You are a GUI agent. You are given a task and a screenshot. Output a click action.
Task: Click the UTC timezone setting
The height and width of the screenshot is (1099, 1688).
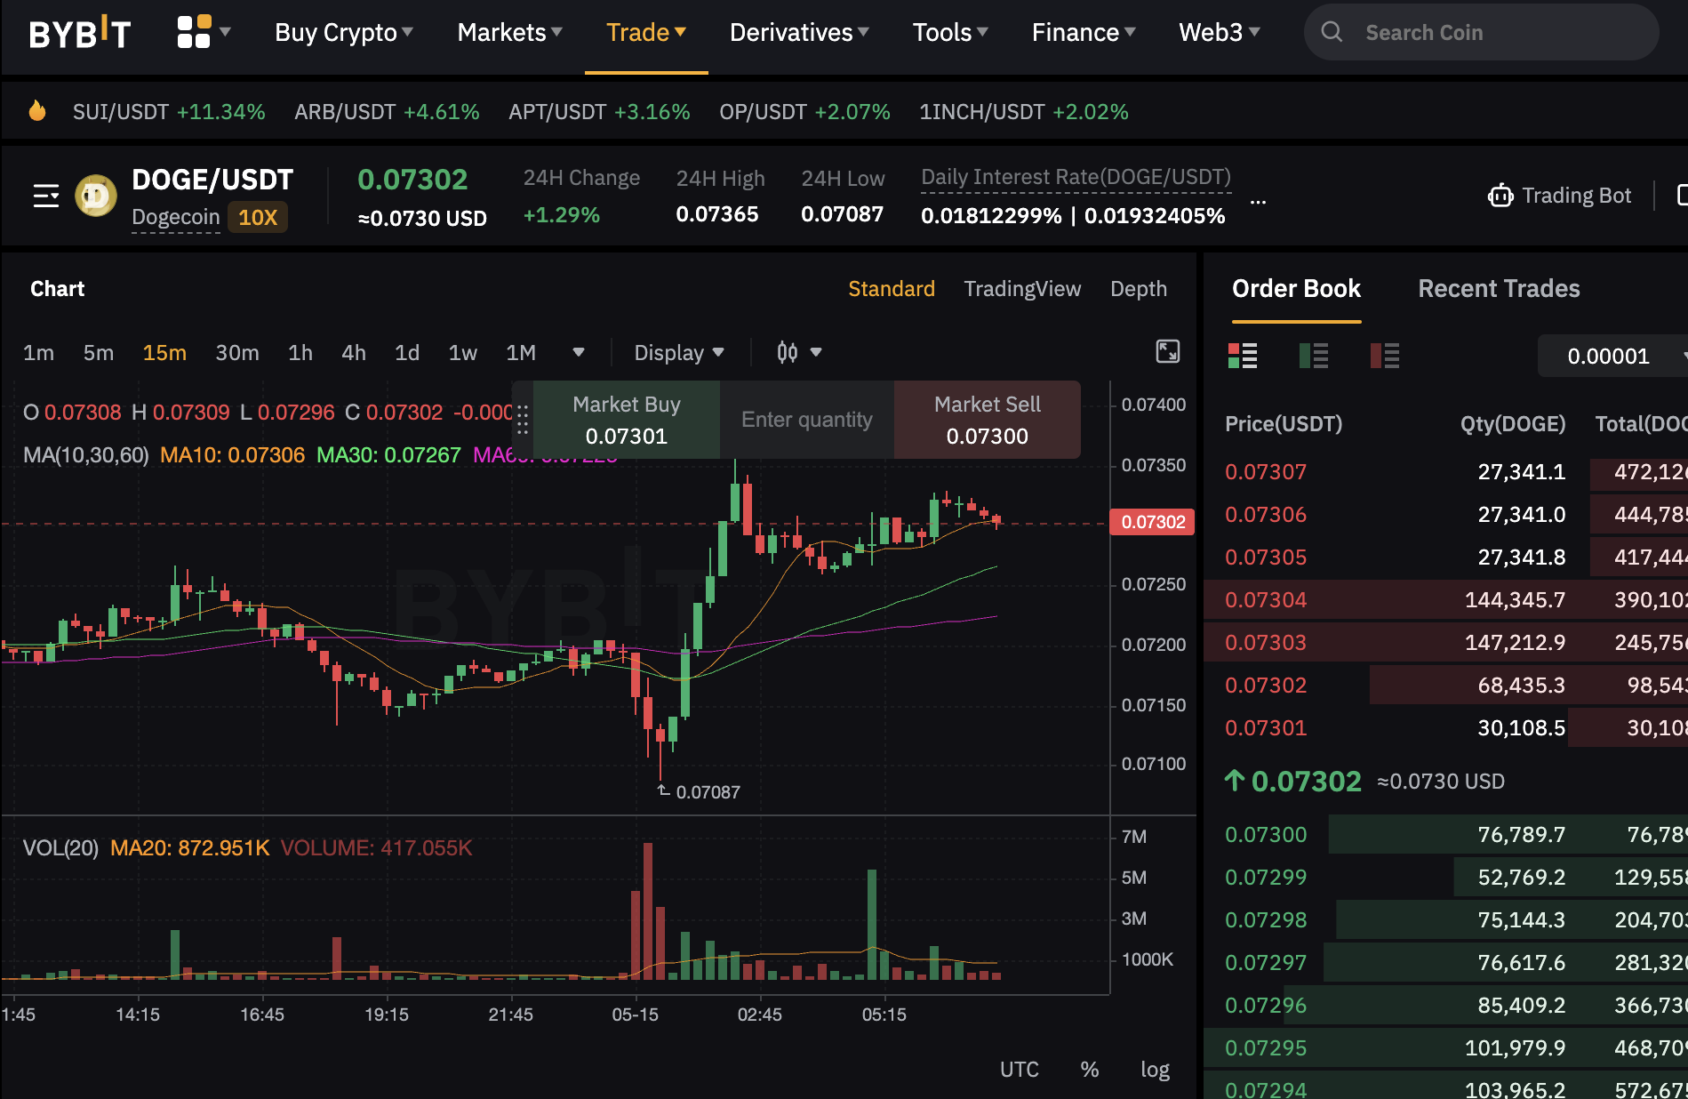click(x=1019, y=1069)
